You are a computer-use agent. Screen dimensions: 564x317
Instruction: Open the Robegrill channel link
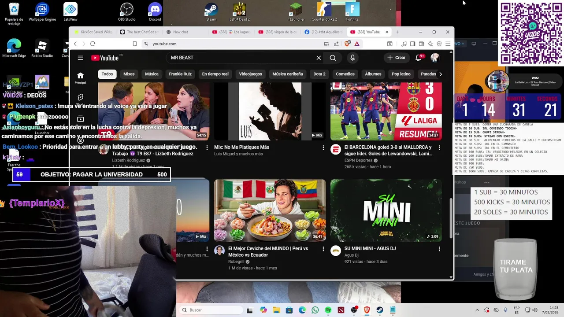[237, 262]
